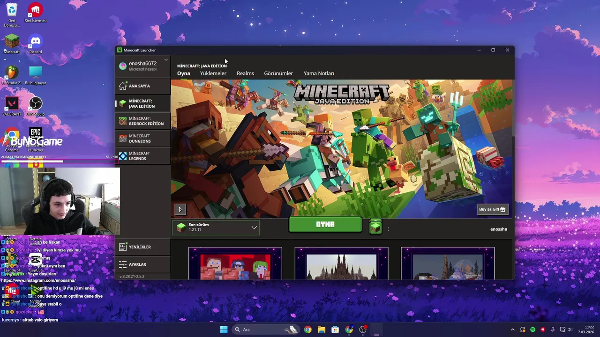Open Chrome from the taskbar

(x=307, y=330)
